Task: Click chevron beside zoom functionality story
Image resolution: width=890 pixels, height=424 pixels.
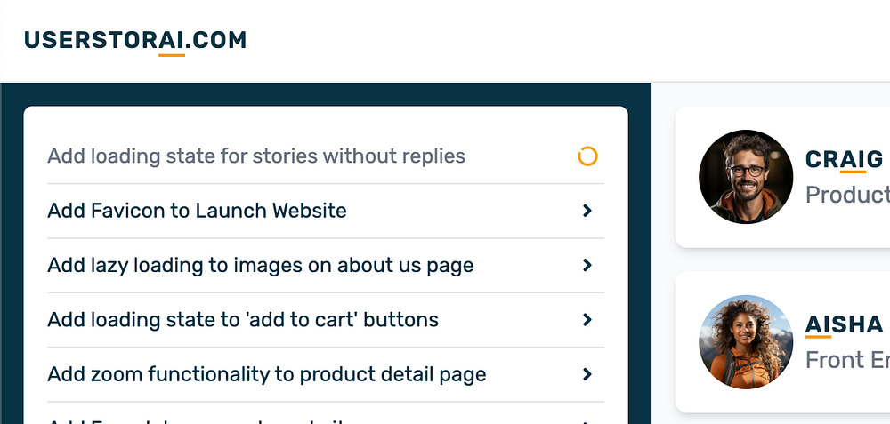Action: (587, 374)
